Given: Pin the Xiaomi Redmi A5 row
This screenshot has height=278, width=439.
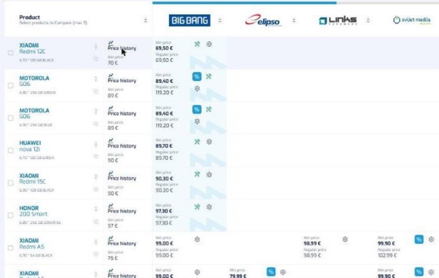Looking at the screenshot, I should [x=96, y=242].
